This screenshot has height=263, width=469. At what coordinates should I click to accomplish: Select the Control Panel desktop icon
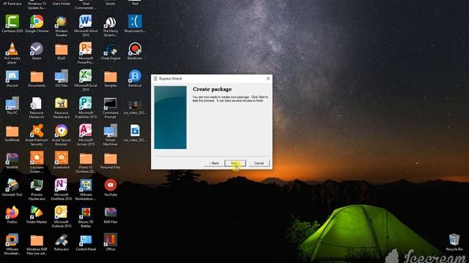point(86,240)
